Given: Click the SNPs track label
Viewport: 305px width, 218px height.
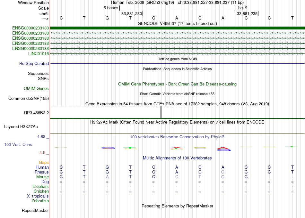Looking at the screenshot, I should [43, 78].
